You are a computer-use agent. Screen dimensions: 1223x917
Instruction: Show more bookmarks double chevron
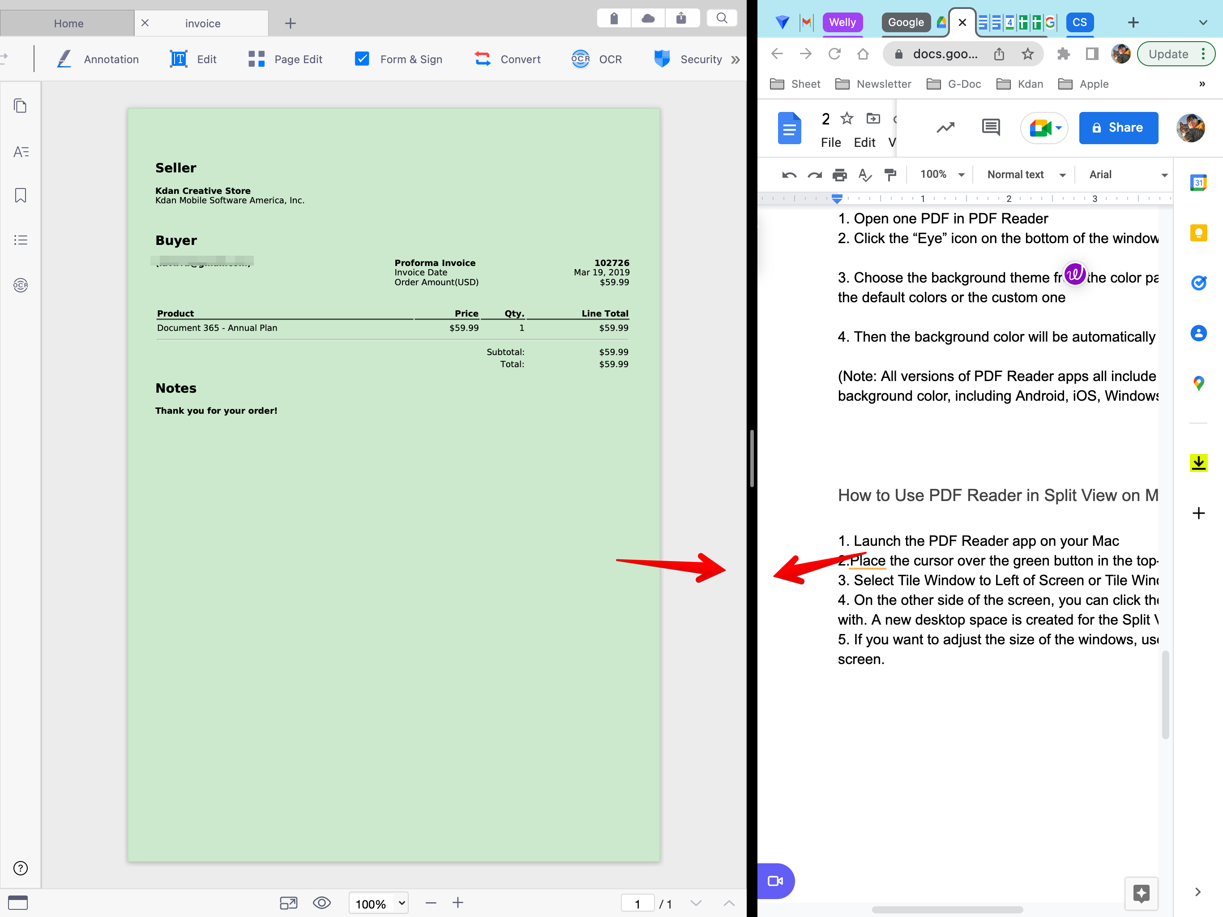click(x=1202, y=84)
